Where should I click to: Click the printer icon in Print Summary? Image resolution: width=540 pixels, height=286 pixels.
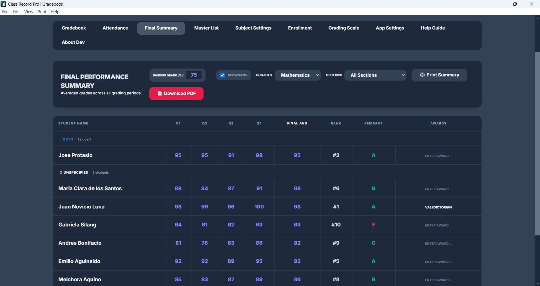[422, 75]
